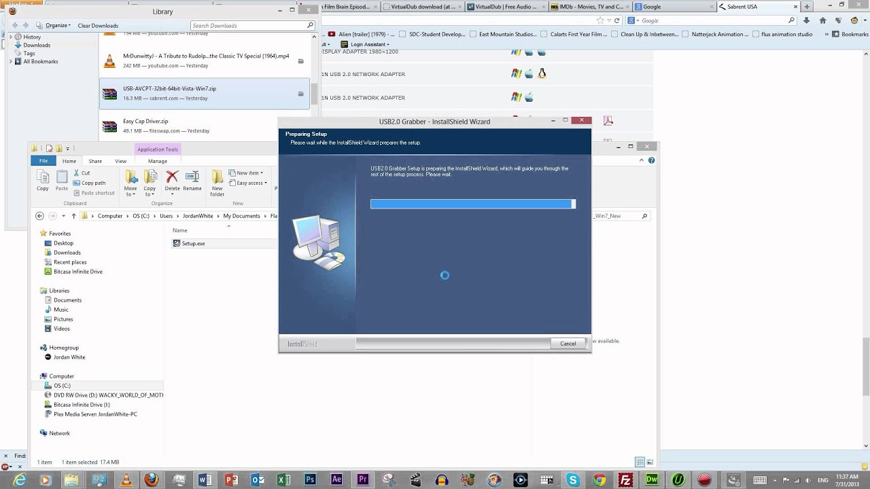Screen dimensions: 870x489
Task: Switch Explorer to details view
Action: click(640, 462)
